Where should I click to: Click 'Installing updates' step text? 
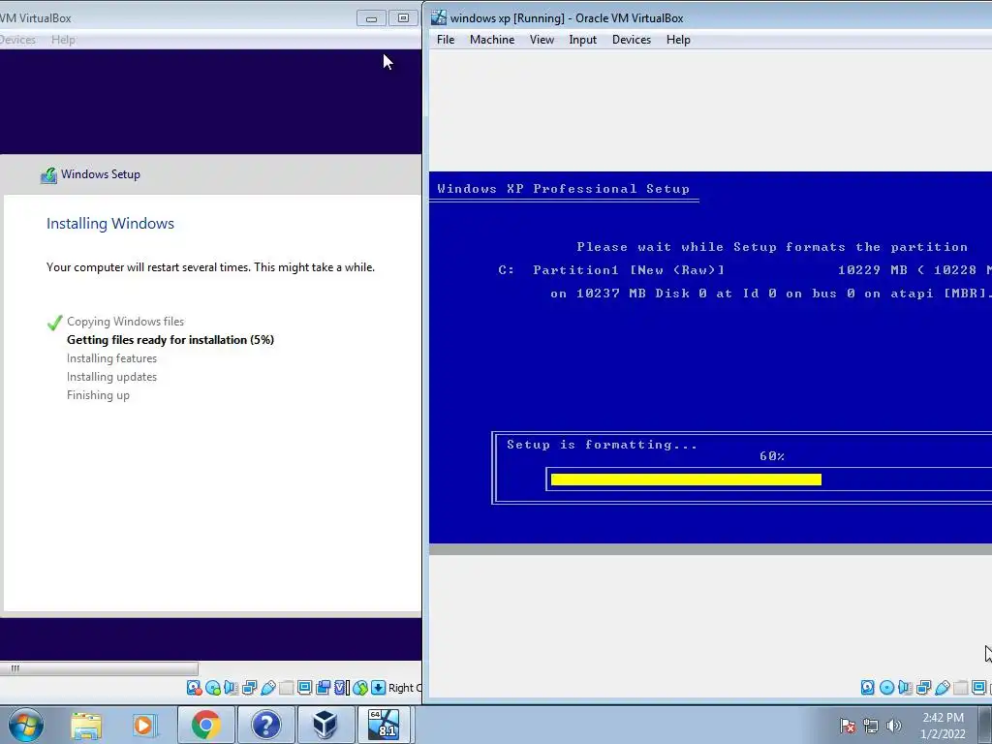[x=112, y=377]
